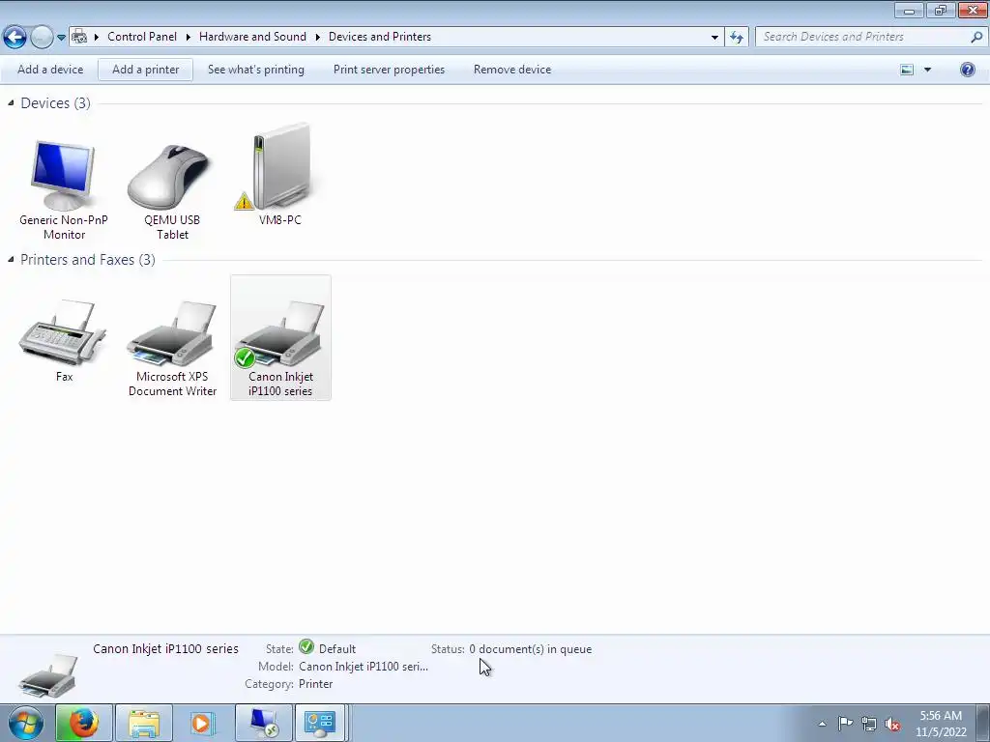Expand the arrow after Hardware and Sound breadcrumb
The width and height of the screenshot is (990, 742).
[x=317, y=37]
